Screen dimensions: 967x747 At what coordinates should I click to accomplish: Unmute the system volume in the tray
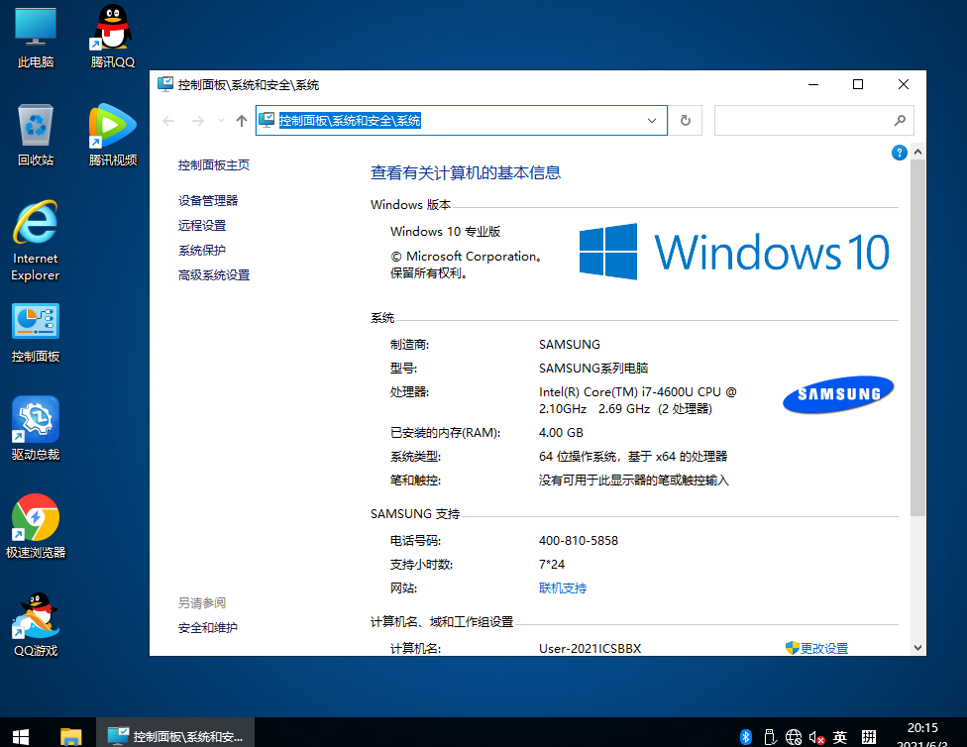[815, 737]
